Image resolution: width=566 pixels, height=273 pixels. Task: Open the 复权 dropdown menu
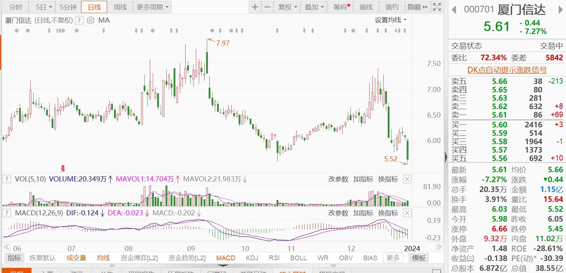[x=288, y=7]
